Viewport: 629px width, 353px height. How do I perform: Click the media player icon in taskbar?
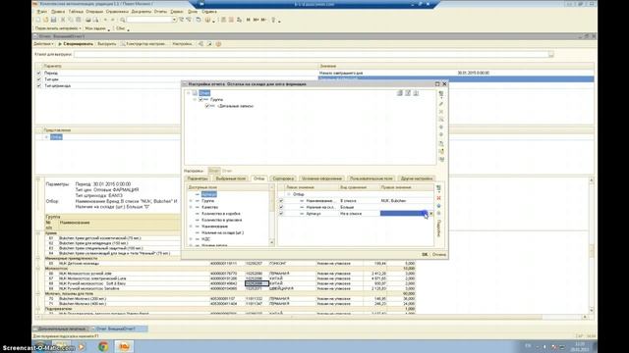click(x=82, y=346)
